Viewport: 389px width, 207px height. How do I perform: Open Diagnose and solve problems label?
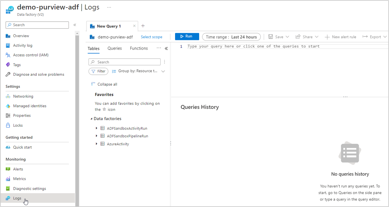(x=39, y=74)
